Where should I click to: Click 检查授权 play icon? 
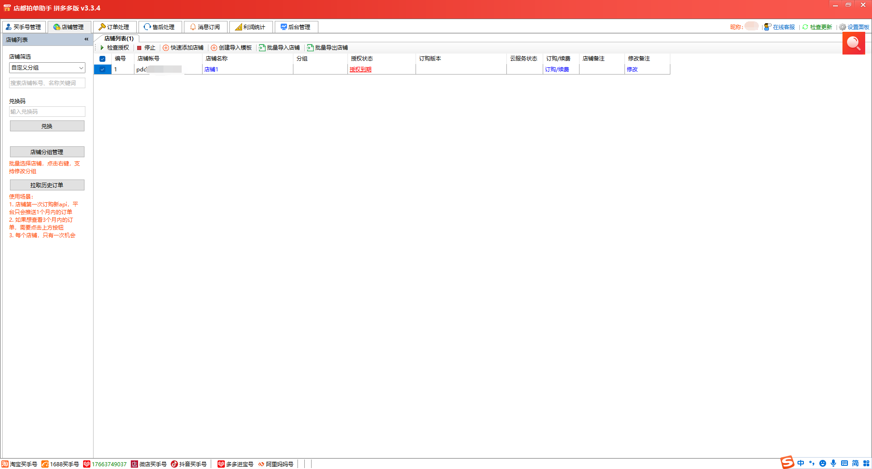pyautogui.click(x=102, y=48)
